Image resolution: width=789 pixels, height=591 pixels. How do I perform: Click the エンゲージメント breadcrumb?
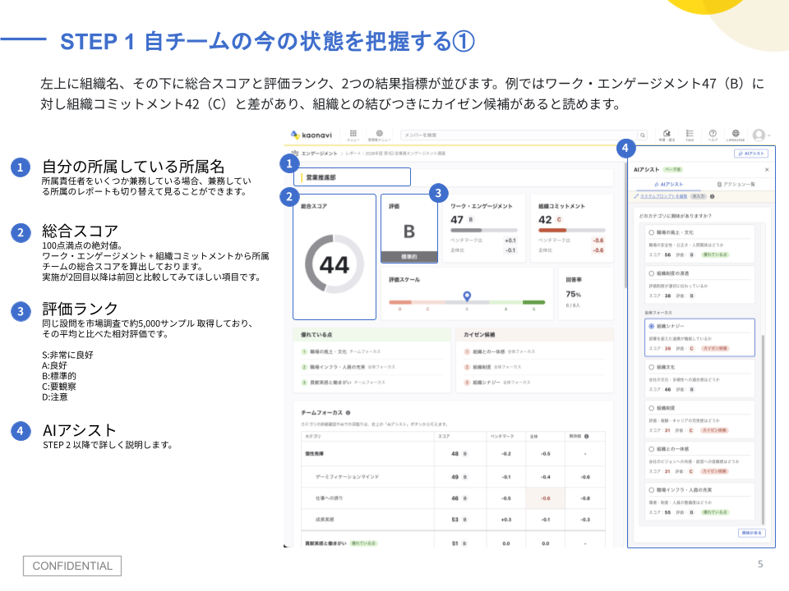[319, 153]
